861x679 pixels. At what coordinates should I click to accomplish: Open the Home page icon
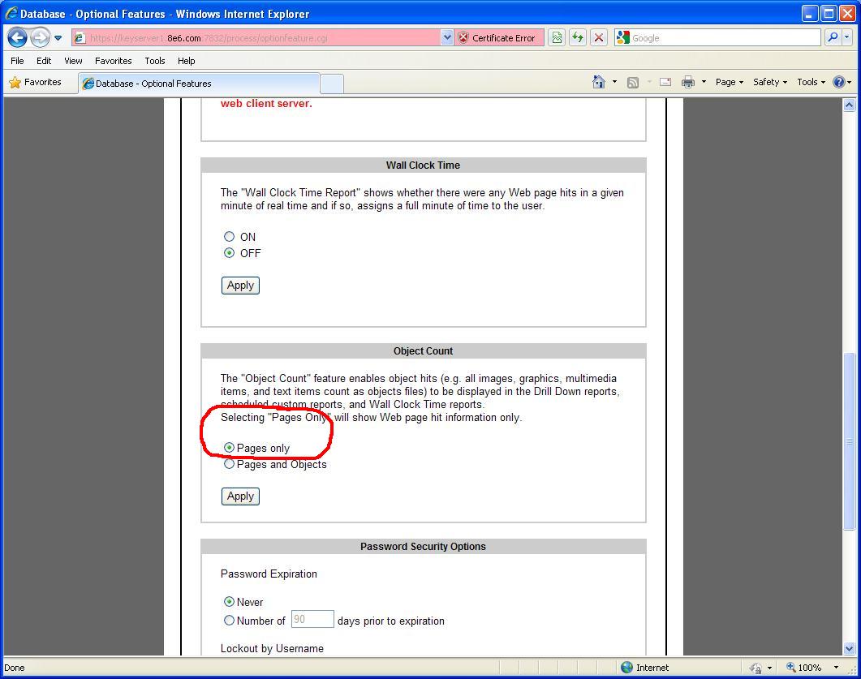pyautogui.click(x=599, y=82)
